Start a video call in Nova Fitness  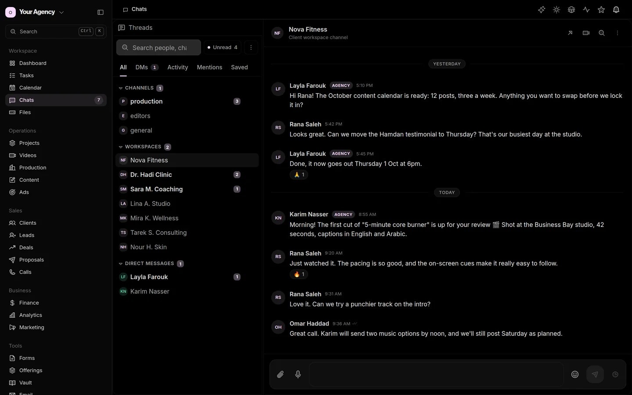pyautogui.click(x=586, y=33)
